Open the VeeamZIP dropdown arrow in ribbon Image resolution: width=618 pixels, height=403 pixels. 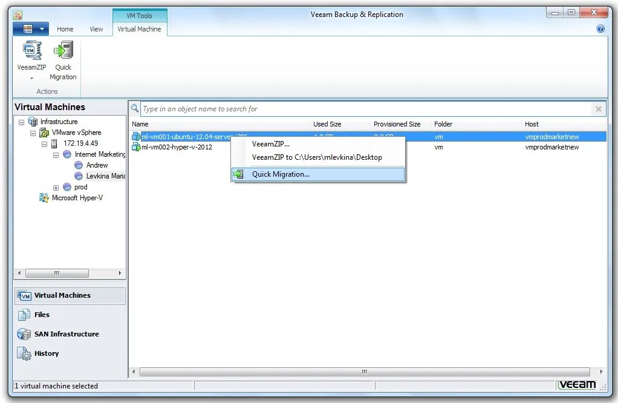[31, 78]
